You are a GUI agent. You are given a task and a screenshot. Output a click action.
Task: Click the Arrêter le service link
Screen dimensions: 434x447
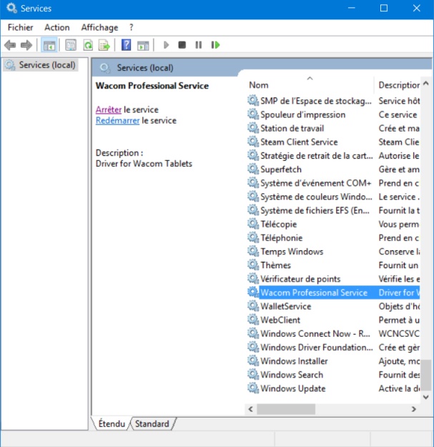tap(109, 110)
